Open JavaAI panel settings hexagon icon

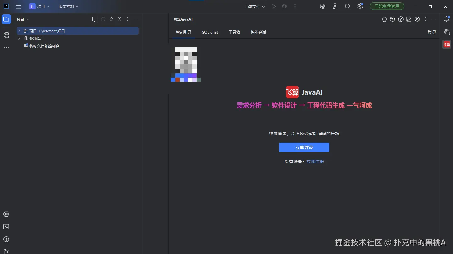(417, 19)
